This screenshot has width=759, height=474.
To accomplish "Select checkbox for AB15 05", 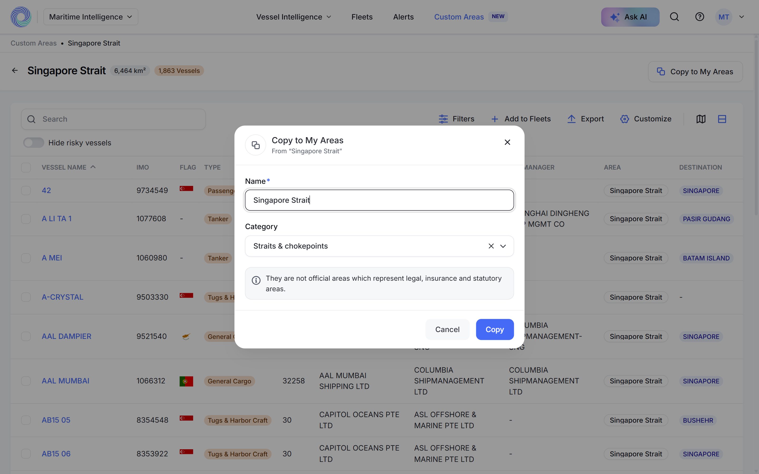I will coord(26,420).
